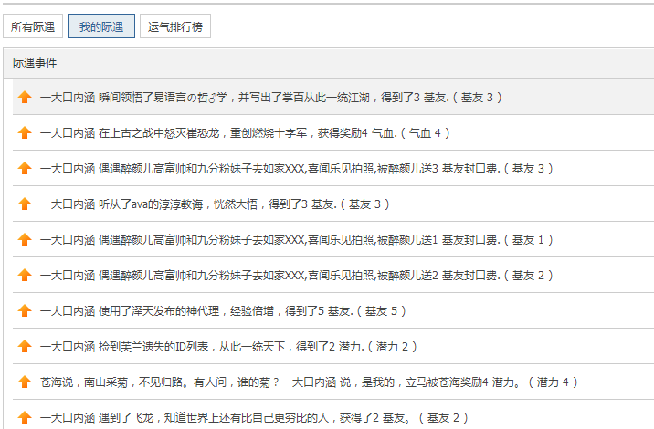Switch to the 所有际遇 tab
Screen dimensions: 654x429
33,26
